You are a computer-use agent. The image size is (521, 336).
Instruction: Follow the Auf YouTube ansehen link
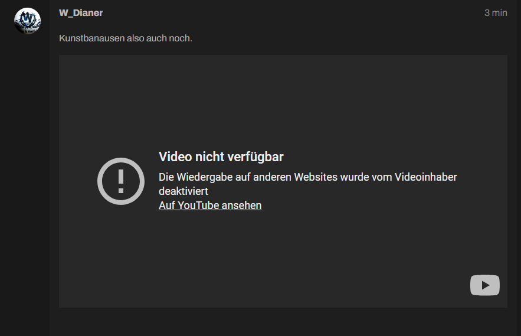pos(210,205)
